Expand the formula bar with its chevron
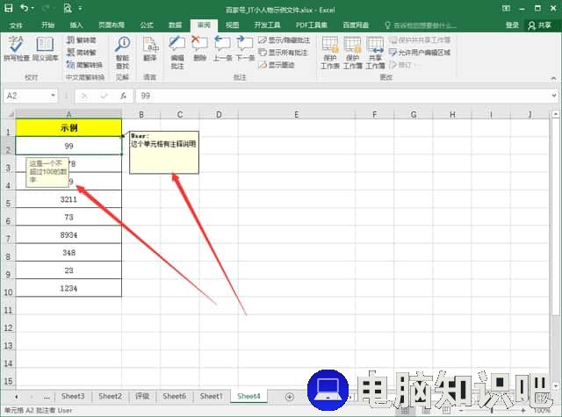This screenshot has width=562, height=417. coord(554,96)
